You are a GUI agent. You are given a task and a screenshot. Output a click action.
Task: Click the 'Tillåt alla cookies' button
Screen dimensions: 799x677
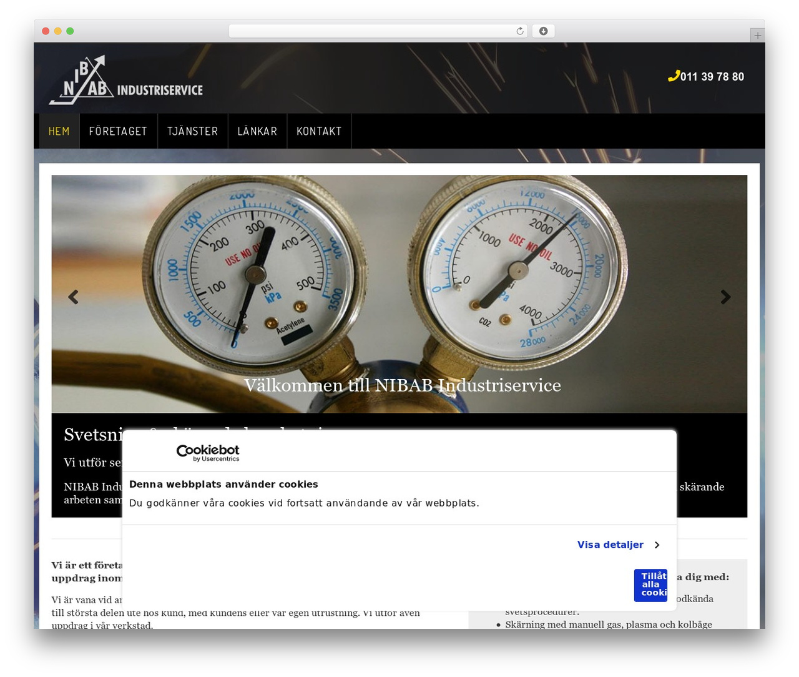coord(650,585)
